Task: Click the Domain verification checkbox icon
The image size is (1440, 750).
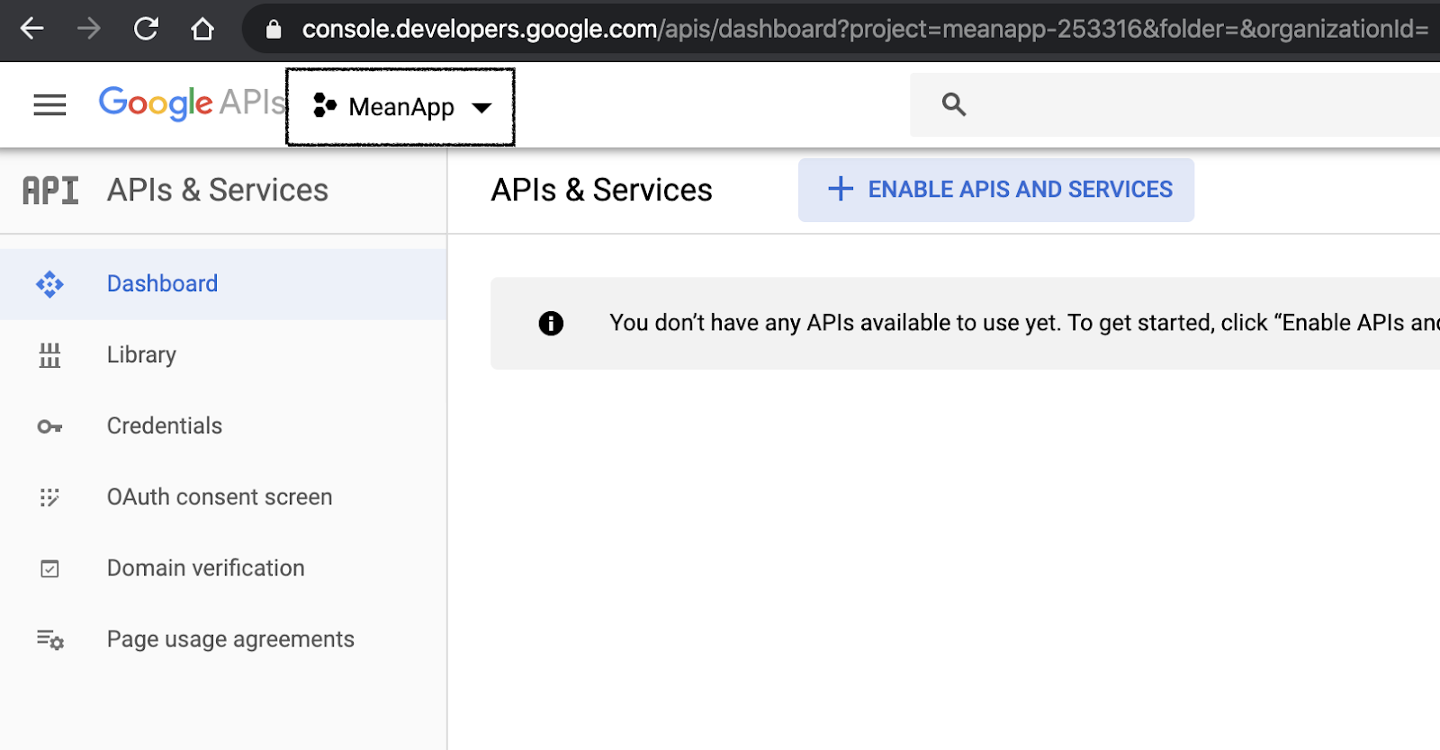Action: (49, 568)
